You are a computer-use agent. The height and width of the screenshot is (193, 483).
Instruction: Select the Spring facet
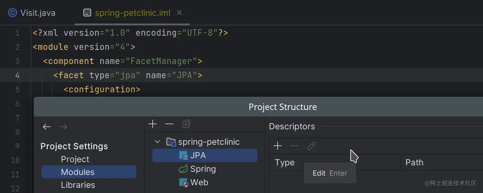[203, 169]
